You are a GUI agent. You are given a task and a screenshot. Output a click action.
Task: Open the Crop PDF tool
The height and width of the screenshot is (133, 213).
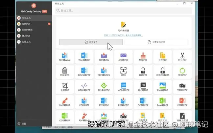(65, 87)
